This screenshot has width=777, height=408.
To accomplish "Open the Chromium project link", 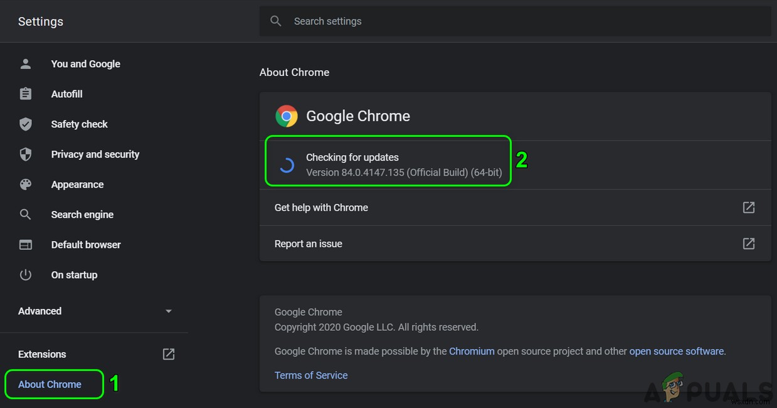I will 472,351.
